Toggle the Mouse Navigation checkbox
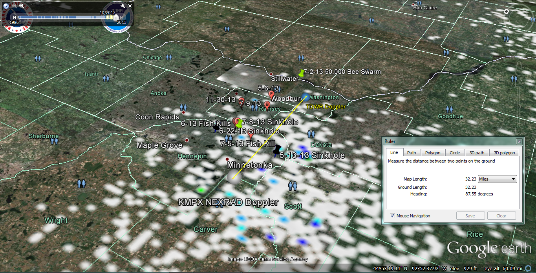Image resolution: width=536 pixels, height=273 pixels. coord(393,216)
